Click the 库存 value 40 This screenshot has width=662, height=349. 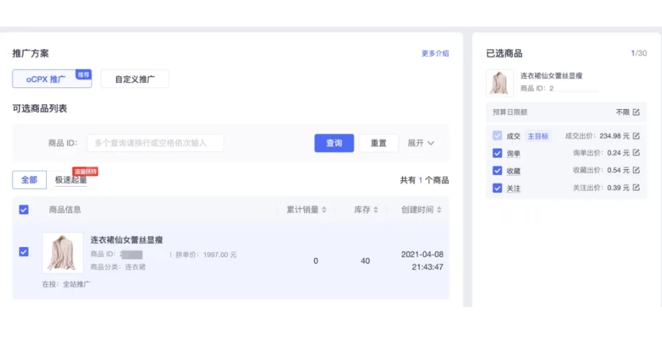coord(365,261)
